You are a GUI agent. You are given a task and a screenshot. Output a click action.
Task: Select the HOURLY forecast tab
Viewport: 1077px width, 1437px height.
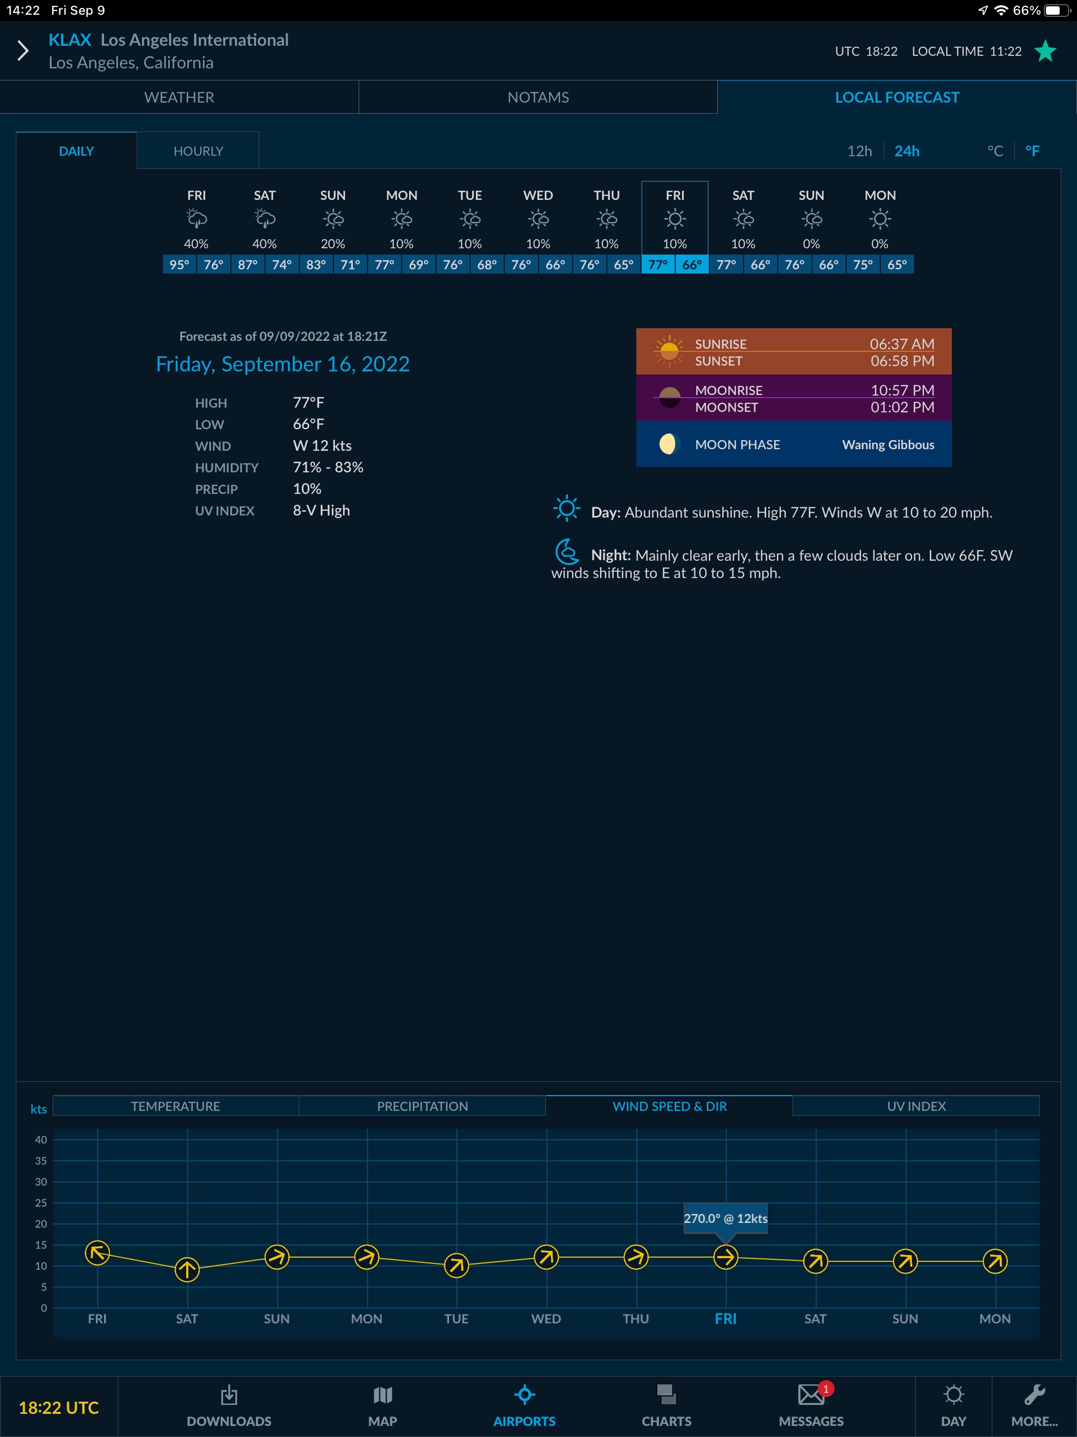198,150
